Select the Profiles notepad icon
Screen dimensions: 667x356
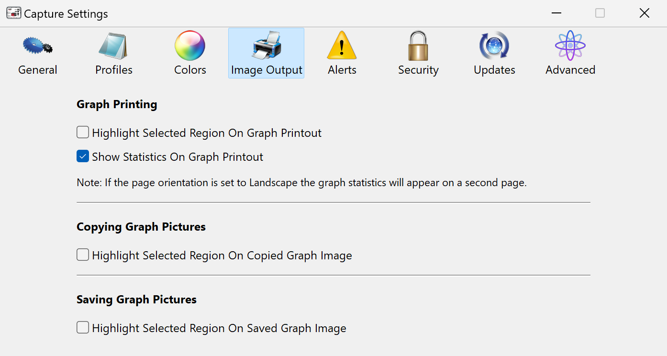click(x=113, y=46)
